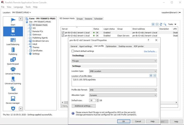The height and width of the screenshot is (125, 184).
Task: Enable Inherit default settings checkbox
Action: (73, 51)
